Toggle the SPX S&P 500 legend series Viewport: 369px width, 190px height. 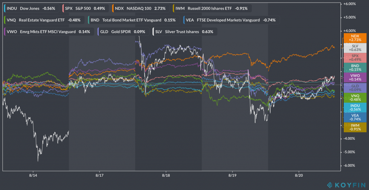tap(84, 8)
